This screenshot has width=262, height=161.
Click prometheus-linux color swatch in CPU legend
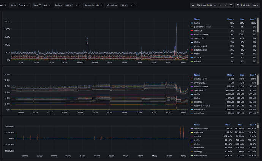point(191,27)
